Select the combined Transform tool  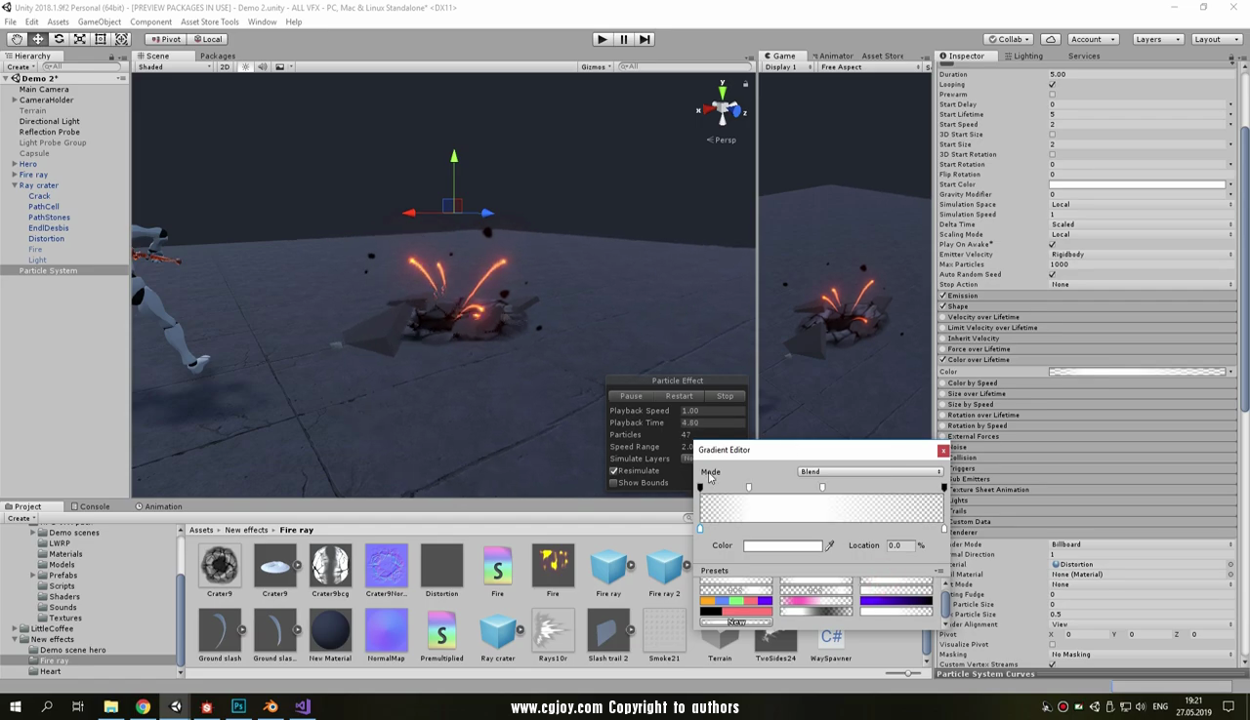click(122, 39)
